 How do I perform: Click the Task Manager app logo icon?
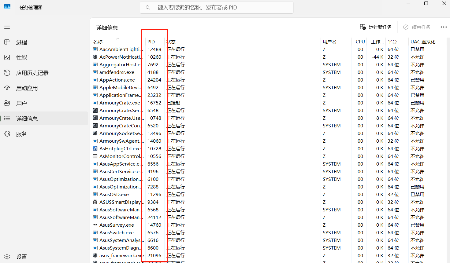pos(7,7)
